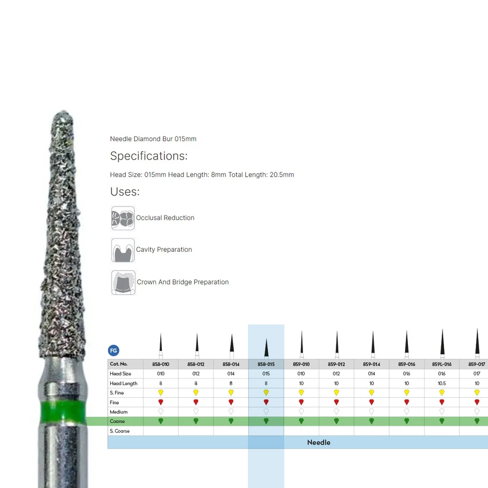Click the Needle label in blue bar
Viewport: 488px width, 488px height.
point(319,442)
